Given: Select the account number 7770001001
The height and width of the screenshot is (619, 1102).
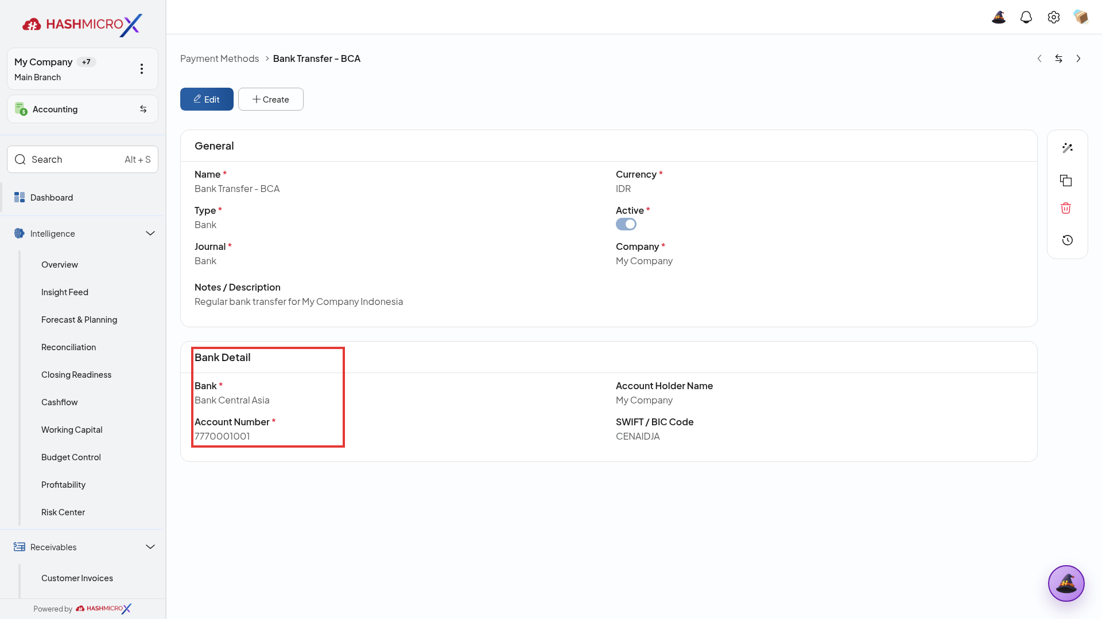Looking at the screenshot, I should point(222,436).
